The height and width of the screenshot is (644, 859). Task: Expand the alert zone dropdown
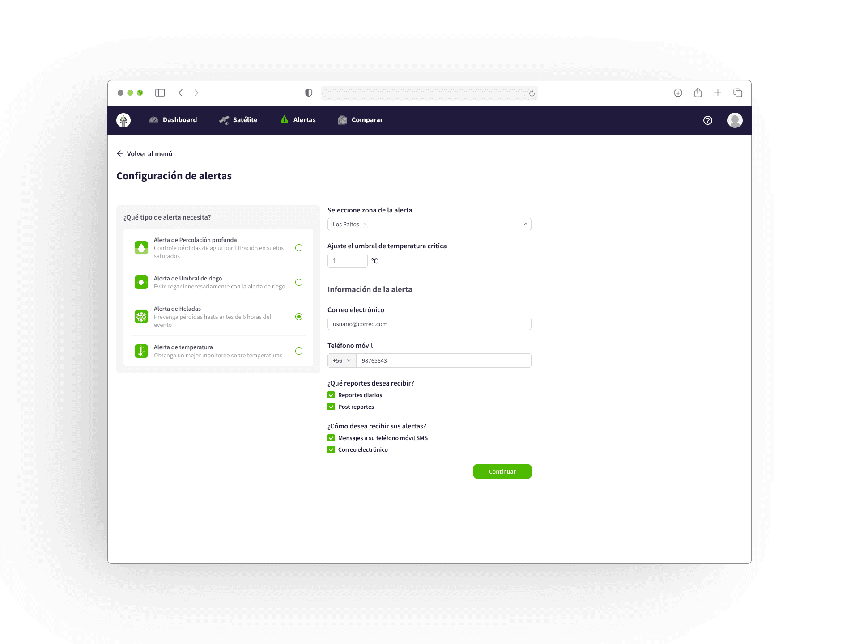click(x=525, y=224)
